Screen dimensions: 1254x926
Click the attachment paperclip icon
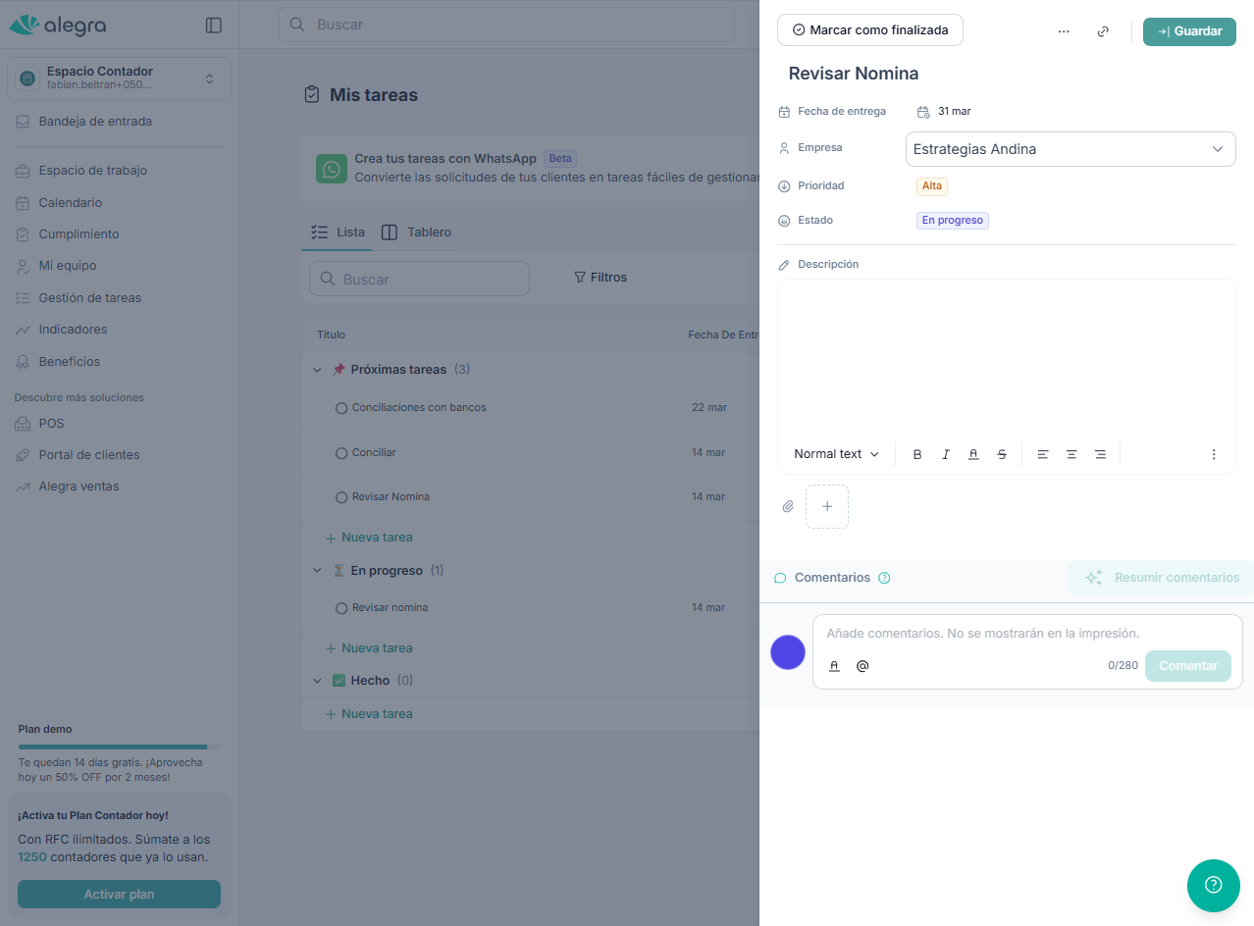point(788,507)
